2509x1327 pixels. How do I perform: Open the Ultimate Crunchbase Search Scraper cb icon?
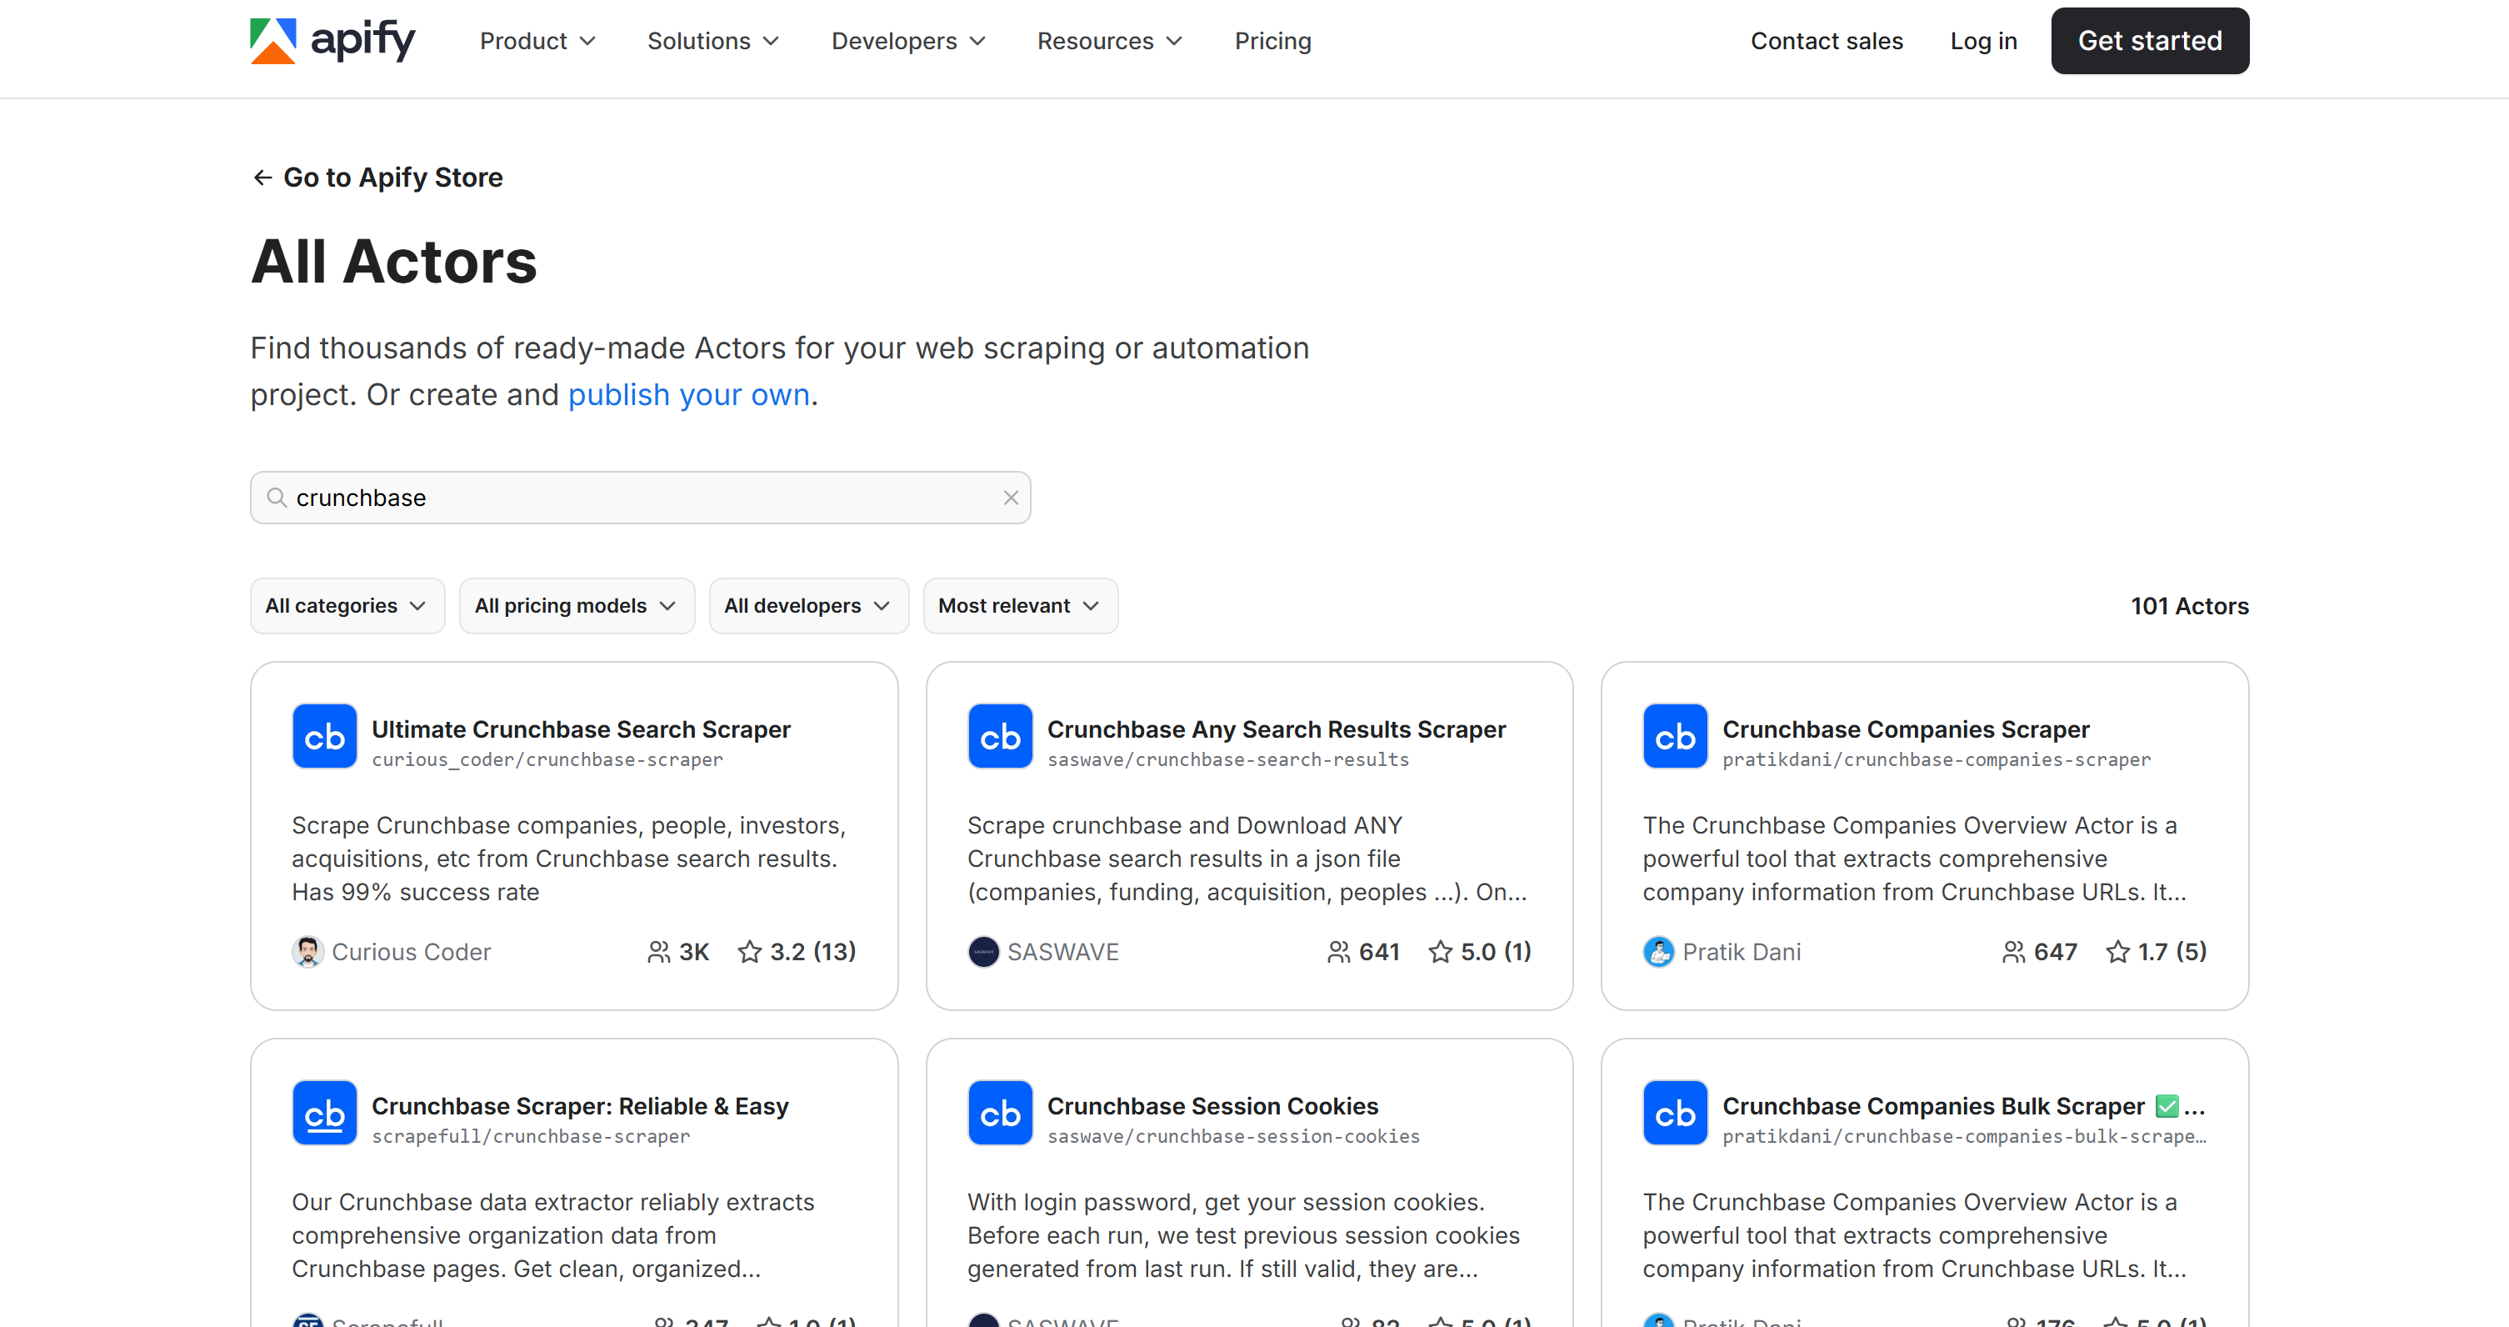click(x=323, y=737)
